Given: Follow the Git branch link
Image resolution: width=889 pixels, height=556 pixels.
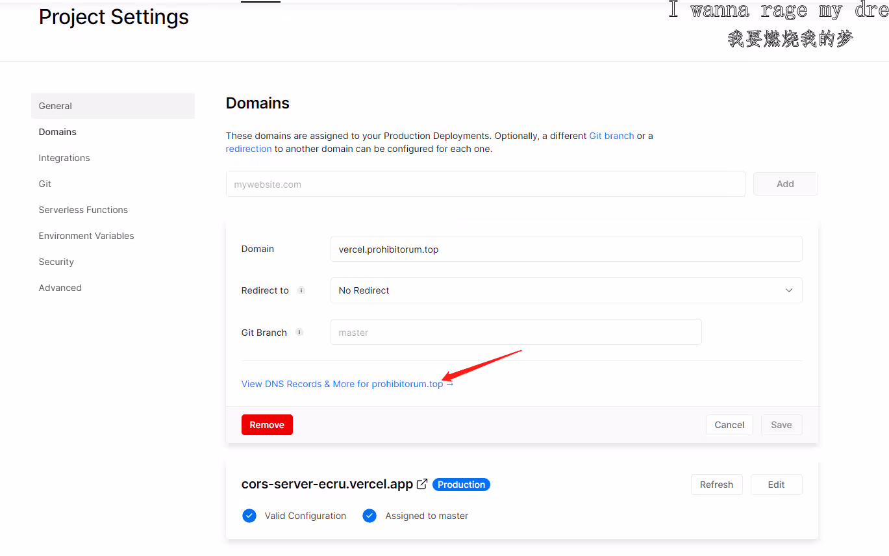Looking at the screenshot, I should point(611,136).
